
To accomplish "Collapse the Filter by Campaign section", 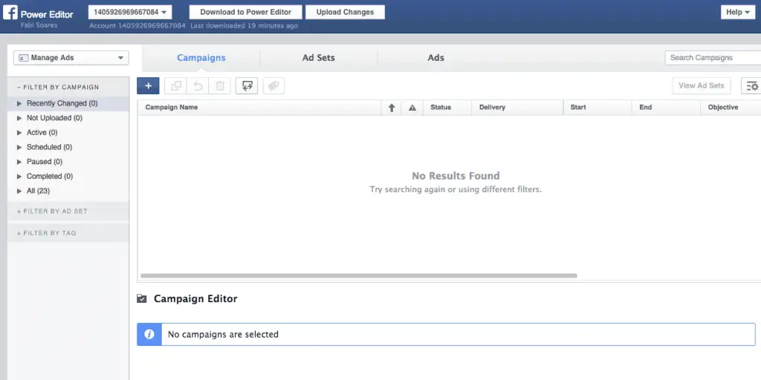I will 68,88.
